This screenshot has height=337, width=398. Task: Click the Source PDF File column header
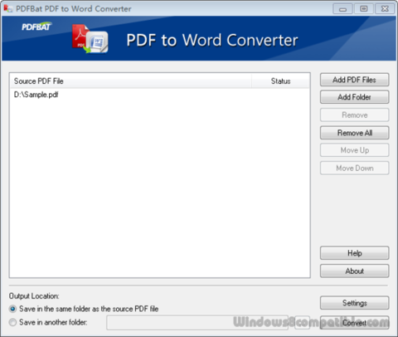point(130,81)
